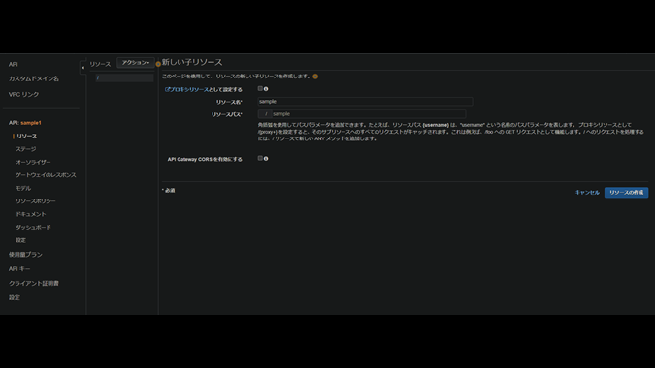This screenshot has height=368, width=655.
Task: Enable API Gateway CORS checkbox
Action: [260, 158]
